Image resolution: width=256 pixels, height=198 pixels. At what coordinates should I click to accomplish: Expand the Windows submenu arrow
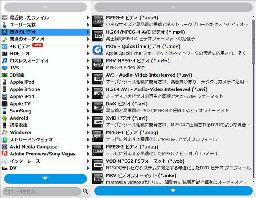click(88, 132)
